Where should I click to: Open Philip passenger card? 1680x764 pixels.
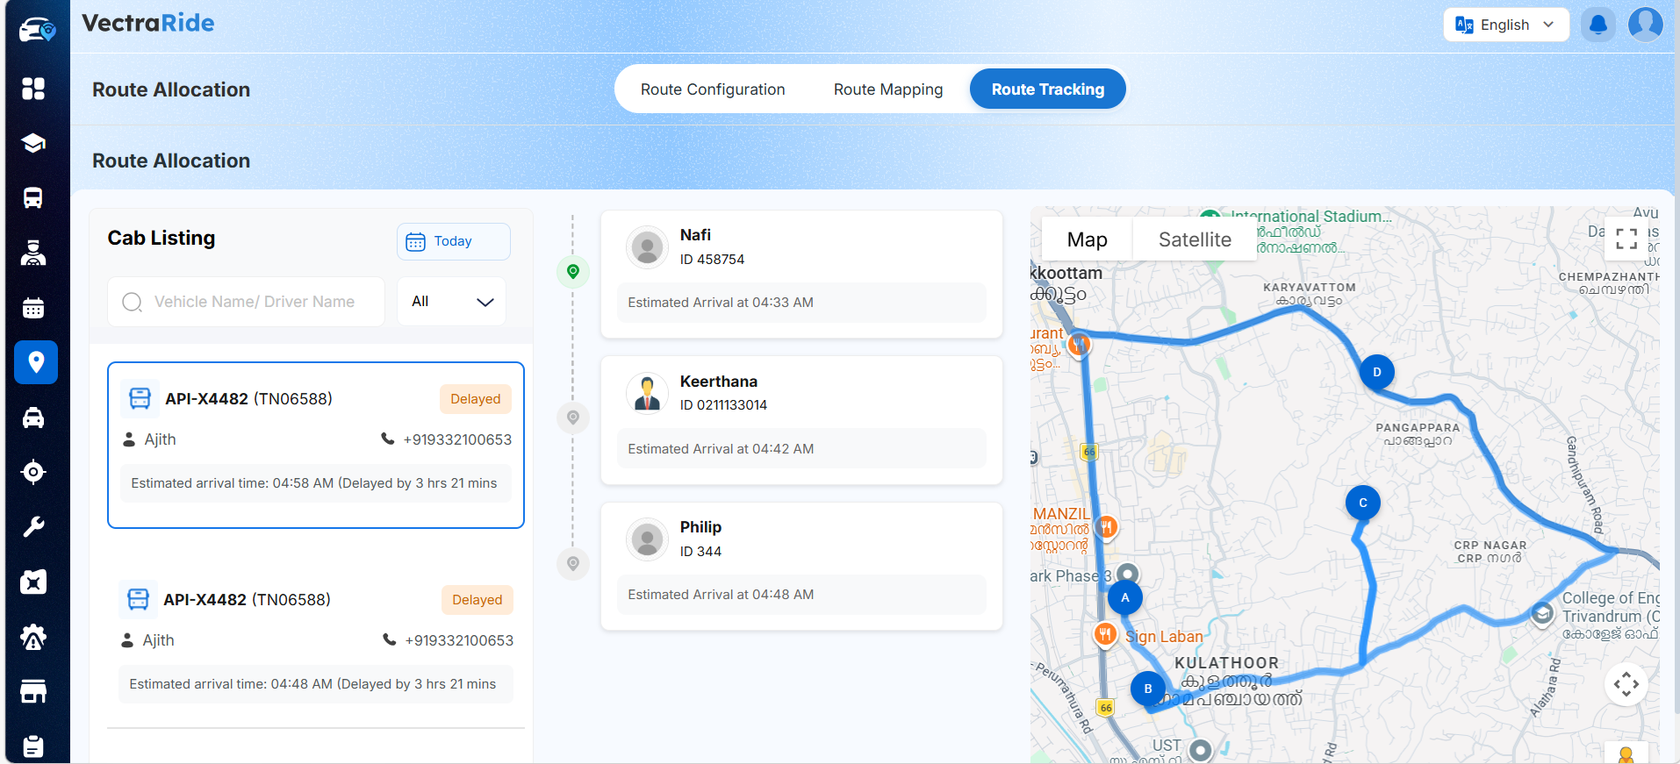click(801, 567)
